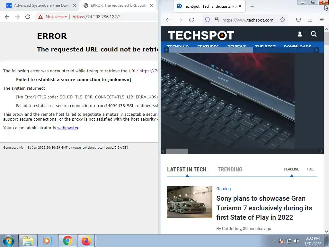
Task: Click the Chrome taskbar icon
Action: (67, 241)
